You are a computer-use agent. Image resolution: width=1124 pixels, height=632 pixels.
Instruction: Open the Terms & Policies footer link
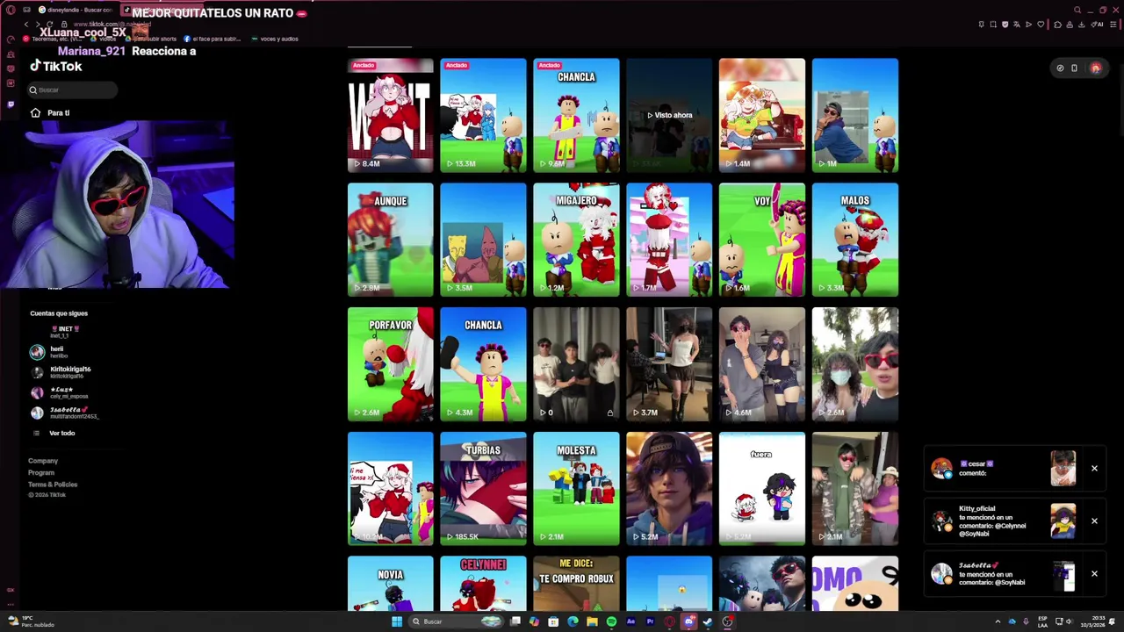coord(53,484)
